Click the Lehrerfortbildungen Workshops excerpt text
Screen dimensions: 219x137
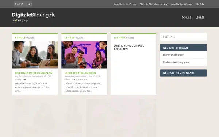[82, 87]
